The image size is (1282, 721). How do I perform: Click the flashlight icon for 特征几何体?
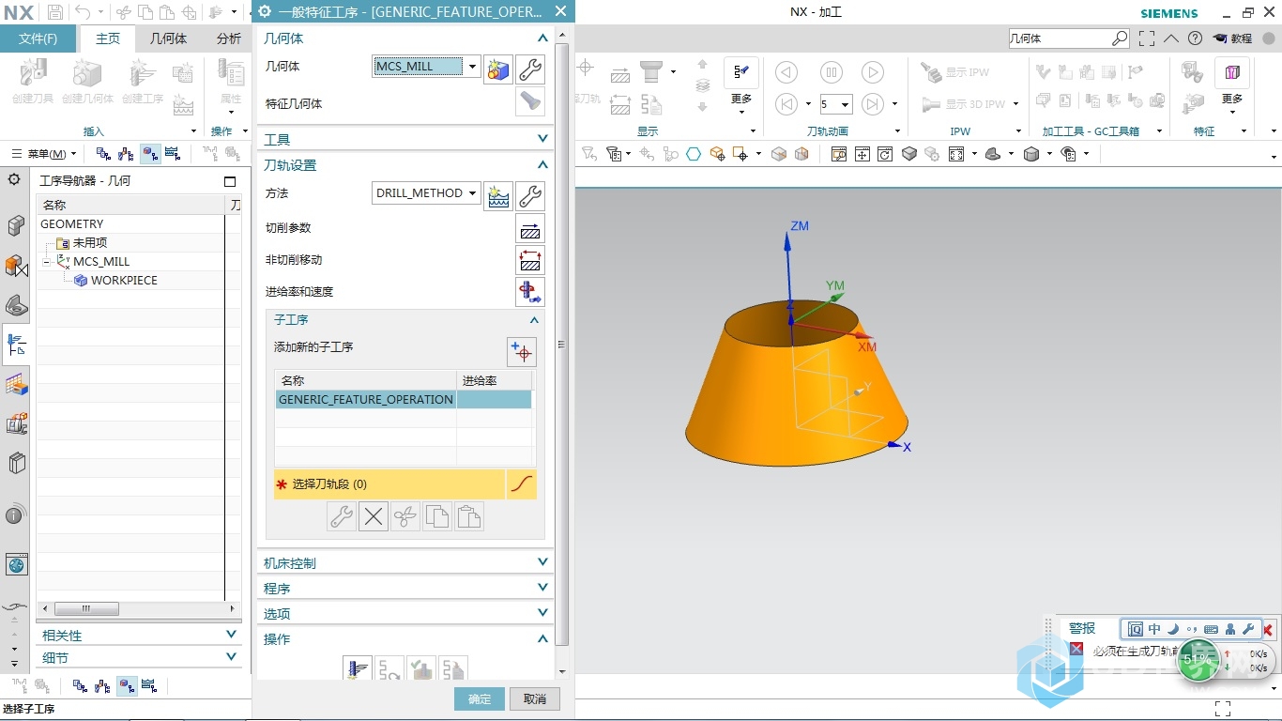(x=530, y=103)
